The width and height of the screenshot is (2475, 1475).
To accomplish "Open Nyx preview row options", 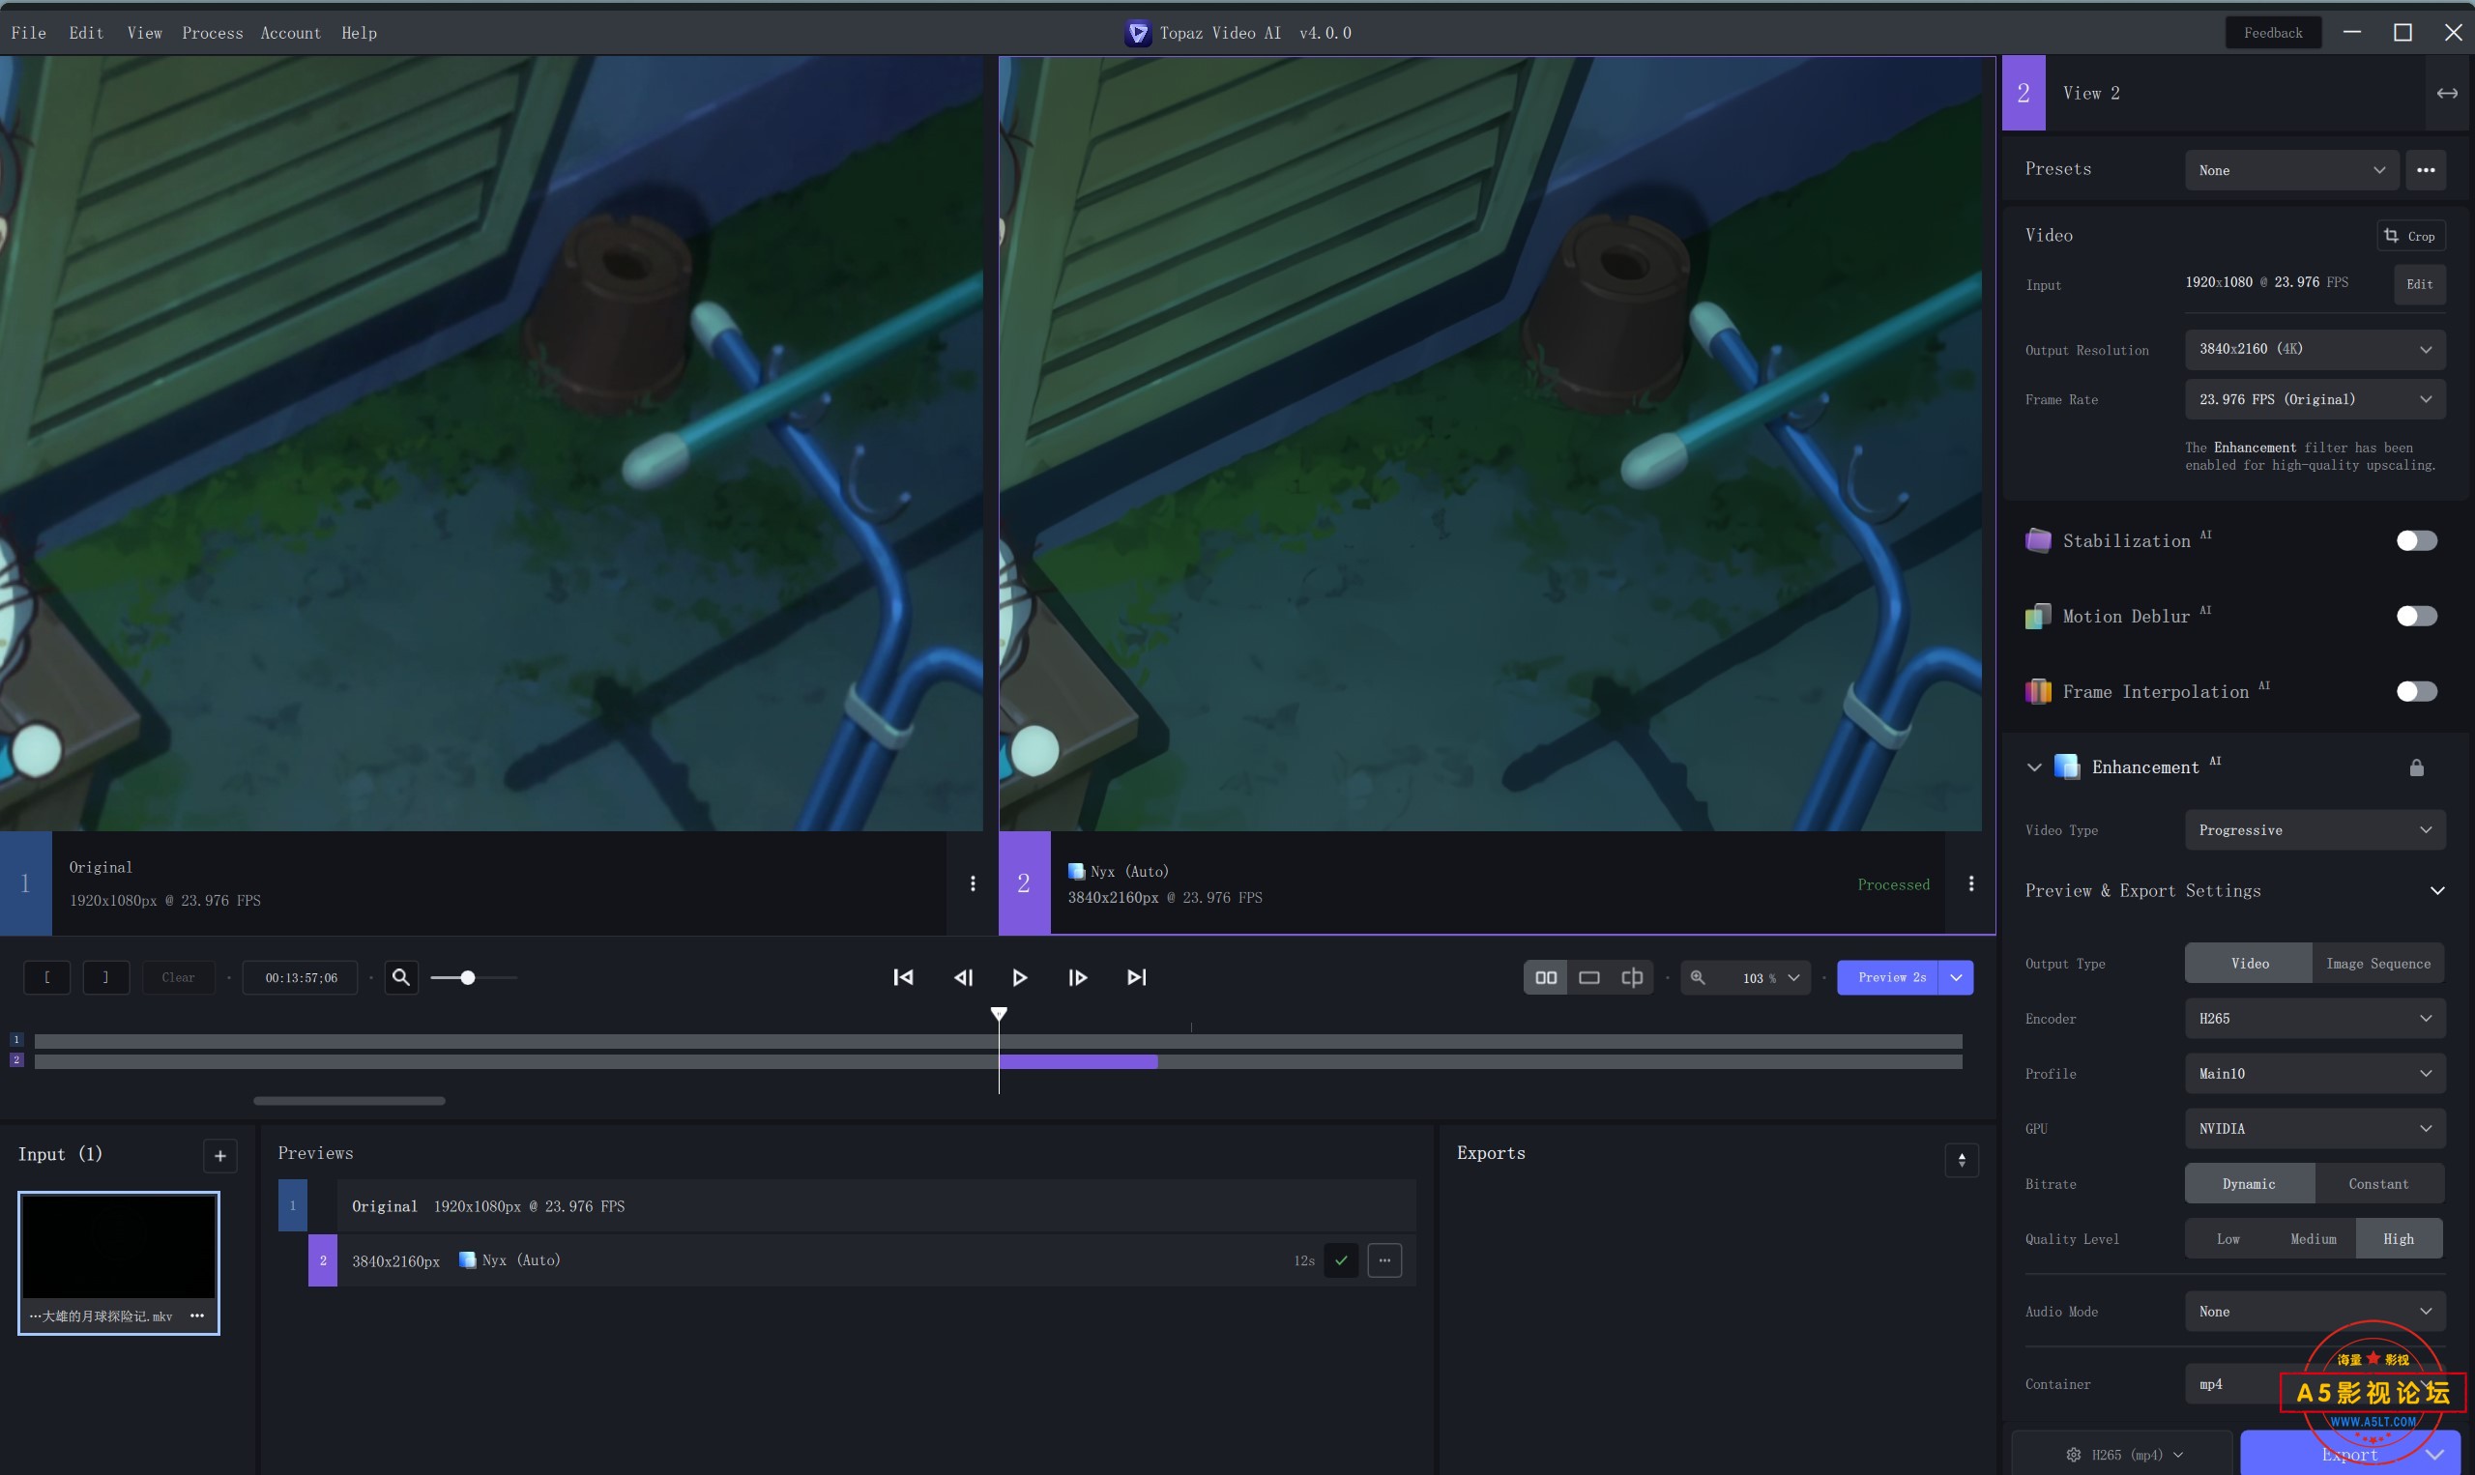I will [x=1383, y=1260].
